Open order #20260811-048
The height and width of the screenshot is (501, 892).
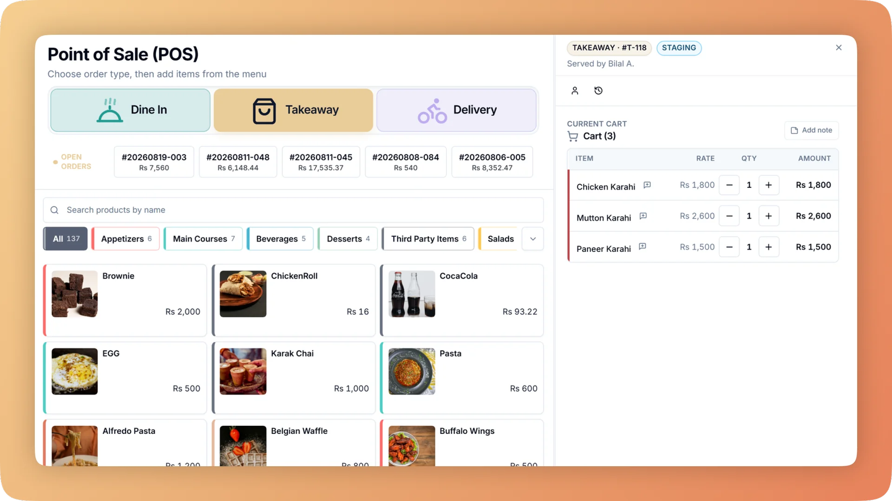[238, 162]
